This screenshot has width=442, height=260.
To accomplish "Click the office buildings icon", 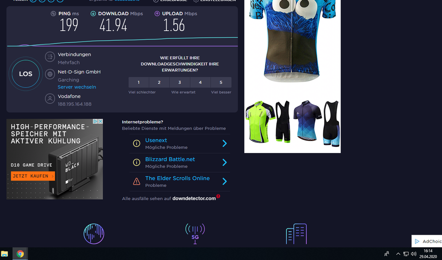I will [x=296, y=234].
